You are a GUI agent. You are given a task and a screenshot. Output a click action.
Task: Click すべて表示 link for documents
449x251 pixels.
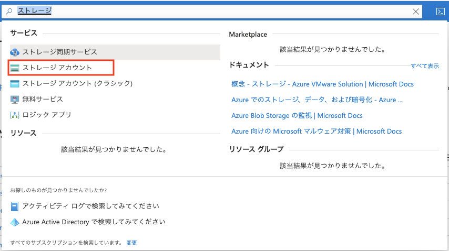point(425,66)
